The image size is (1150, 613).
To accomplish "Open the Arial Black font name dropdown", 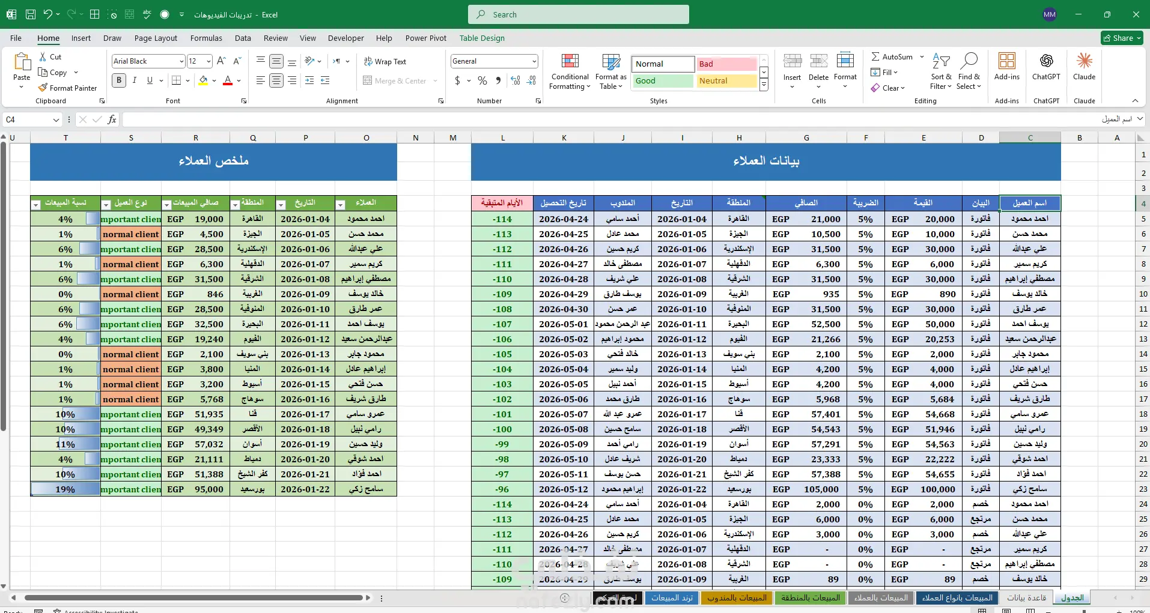I will (x=181, y=61).
